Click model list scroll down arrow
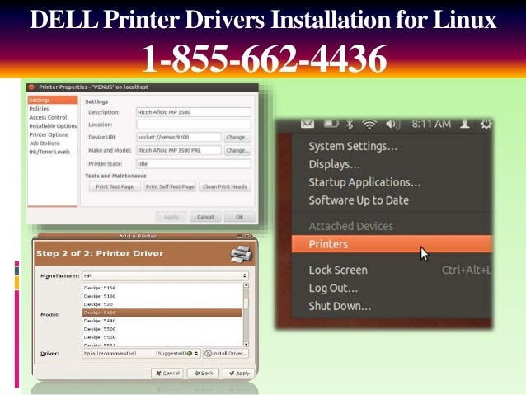 click(x=246, y=344)
